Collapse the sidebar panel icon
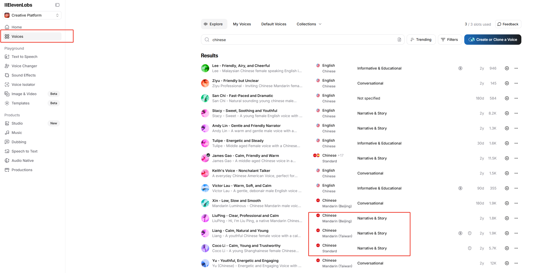The width and height of the screenshot is (549, 273). [57, 5]
